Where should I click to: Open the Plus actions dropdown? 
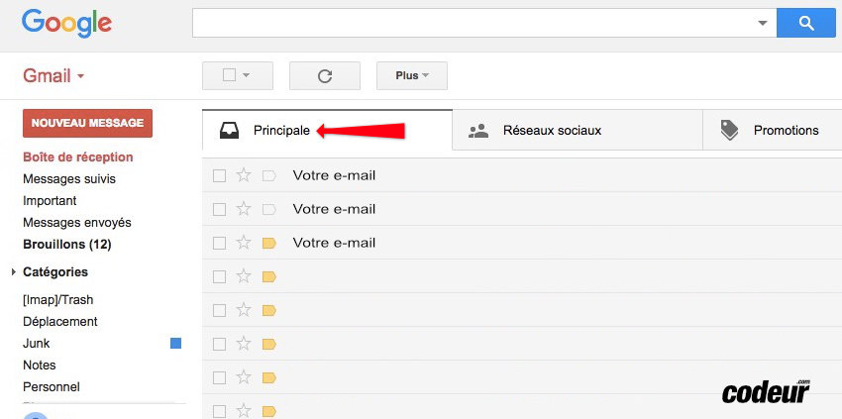click(412, 75)
